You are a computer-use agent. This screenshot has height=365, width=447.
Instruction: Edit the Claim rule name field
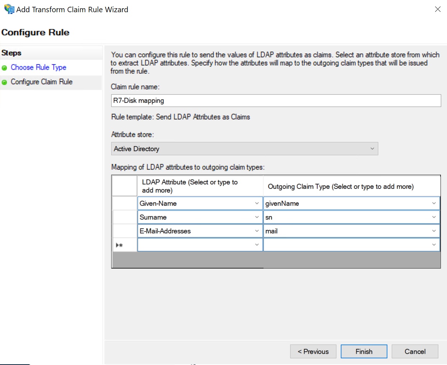[x=276, y=100]
